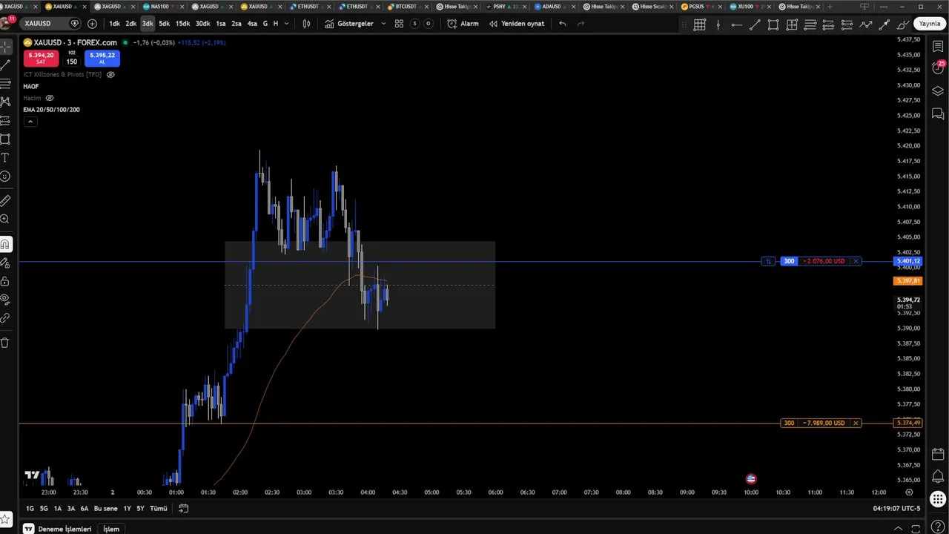
Task: Open the object tree layers icon
Action: 938,91
